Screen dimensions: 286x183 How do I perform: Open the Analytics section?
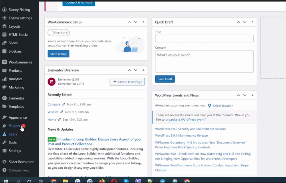click(x=15, y=79)
